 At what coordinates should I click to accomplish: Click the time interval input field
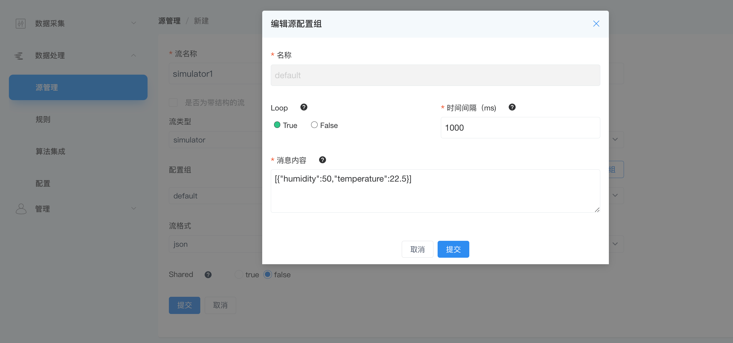tap(520, 128)
